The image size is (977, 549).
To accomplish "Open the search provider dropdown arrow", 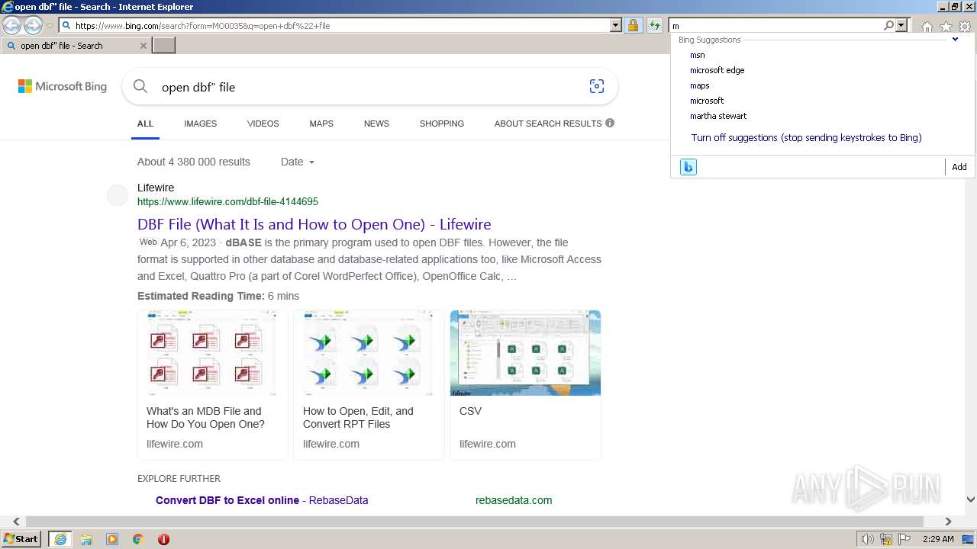I will point(901,25).
